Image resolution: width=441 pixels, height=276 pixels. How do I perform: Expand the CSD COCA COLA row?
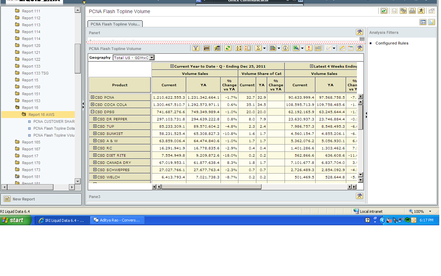pos(92,105)
